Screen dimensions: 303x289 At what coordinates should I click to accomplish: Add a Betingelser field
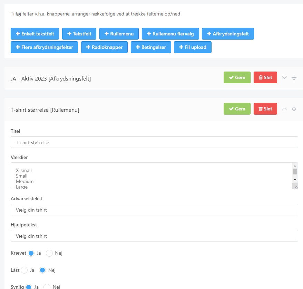(x=151, y=47)
